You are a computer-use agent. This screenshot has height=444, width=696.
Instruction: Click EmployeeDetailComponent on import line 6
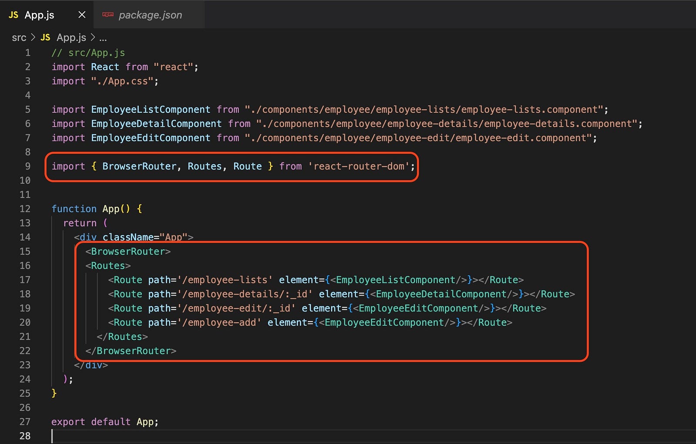coord(156,124)
